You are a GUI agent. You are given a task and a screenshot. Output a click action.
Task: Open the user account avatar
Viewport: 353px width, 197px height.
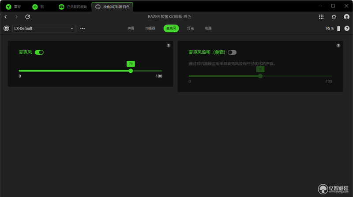click(346, 17)
